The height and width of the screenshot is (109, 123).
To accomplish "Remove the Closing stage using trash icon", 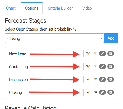I will pyautogui.click(x=110, y=92).
